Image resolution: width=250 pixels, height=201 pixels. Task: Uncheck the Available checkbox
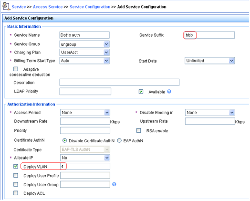141,92
